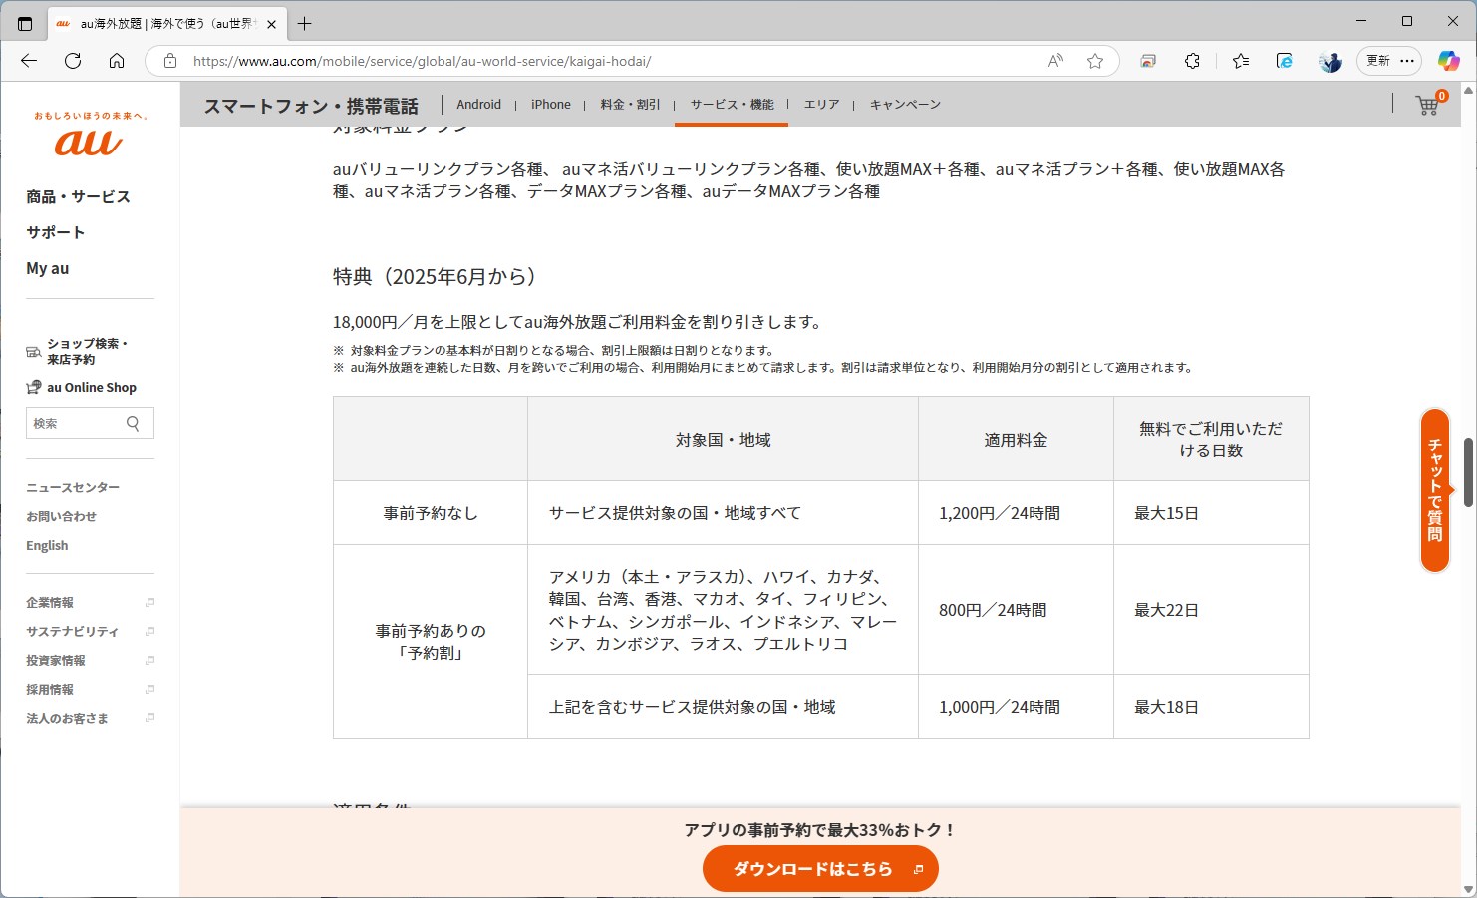Click the magnifier in the 検索 search box
Screen dimensions: 1477x898
click(x=133, y=423)
